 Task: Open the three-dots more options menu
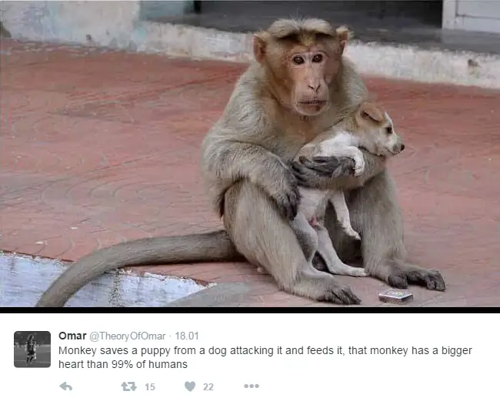[x=252, y=386]
